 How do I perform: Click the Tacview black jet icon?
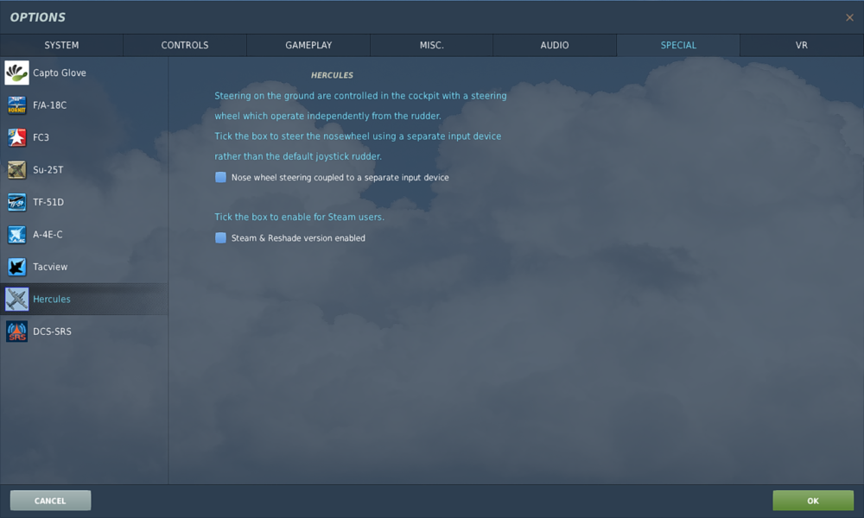[x=16, y=267]
